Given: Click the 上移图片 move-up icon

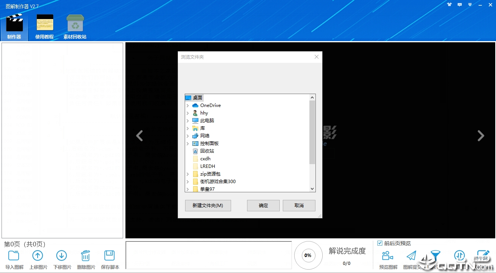Looking at the screenshot, I should tap(38, 255).
